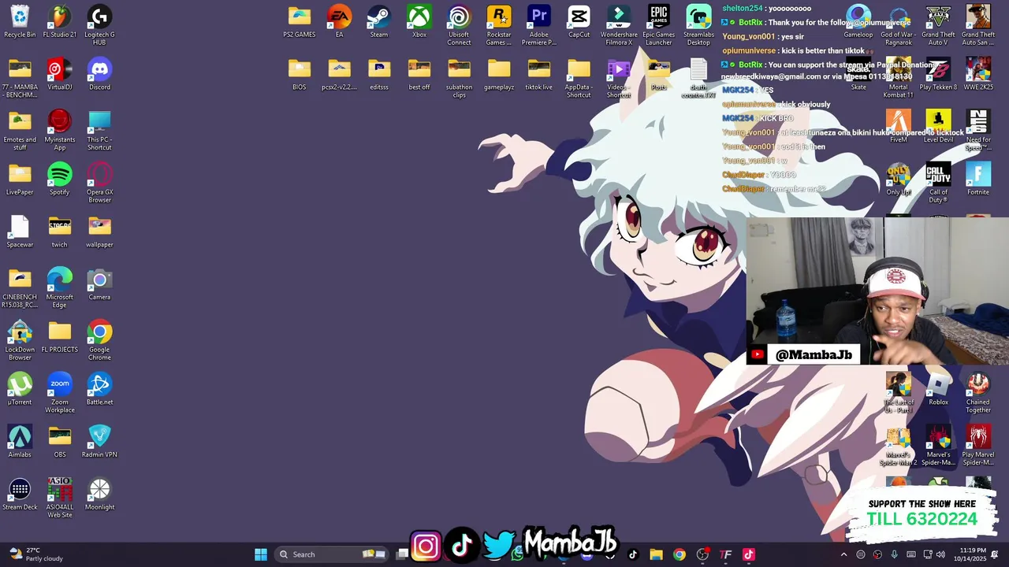
Task: Open the Windows Start menu
Action: pos(261,554)
